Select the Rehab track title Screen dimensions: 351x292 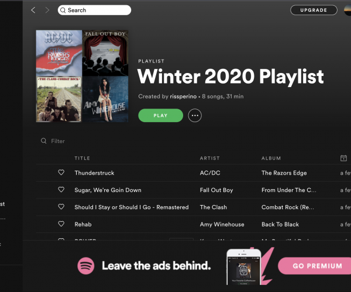(x=83, y=224)
